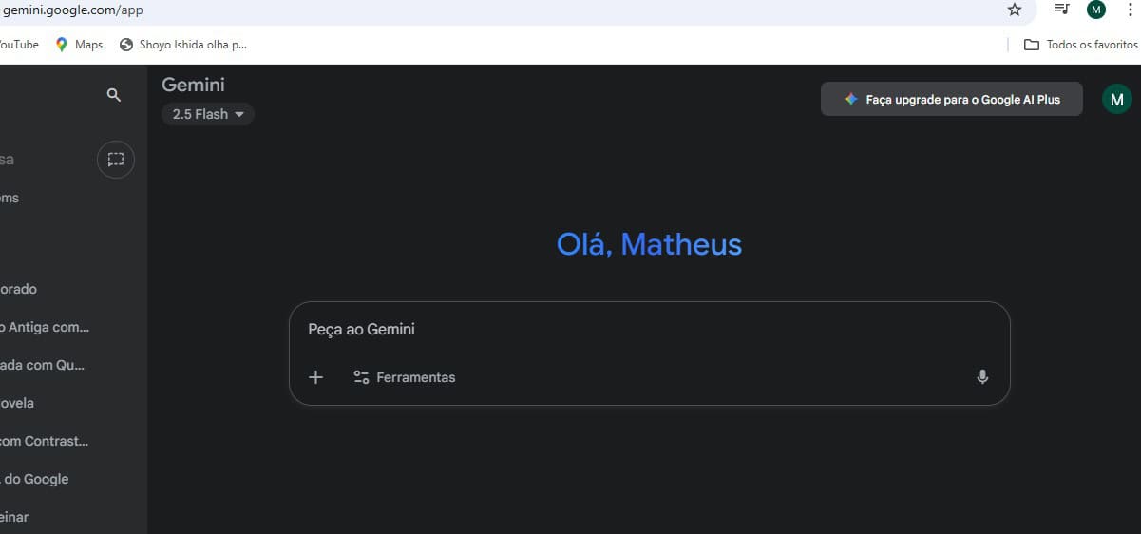Viewport: 1141px width, 534px height.
Task: Open the Gemini account avatar menu
Action: (x=1116, y=99)
